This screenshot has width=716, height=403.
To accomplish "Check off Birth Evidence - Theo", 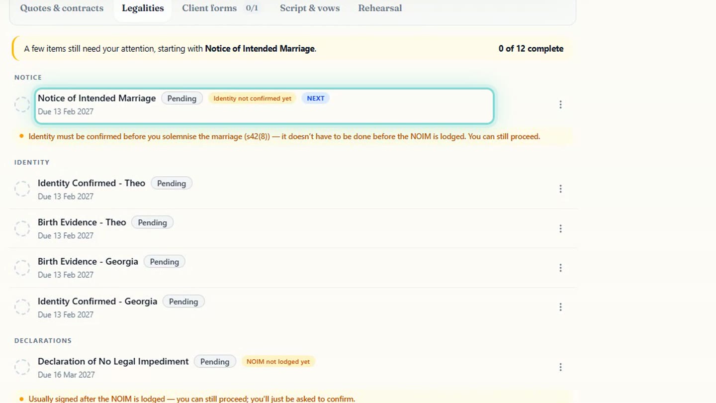I will pyautogui.click(x=22, y=229).
